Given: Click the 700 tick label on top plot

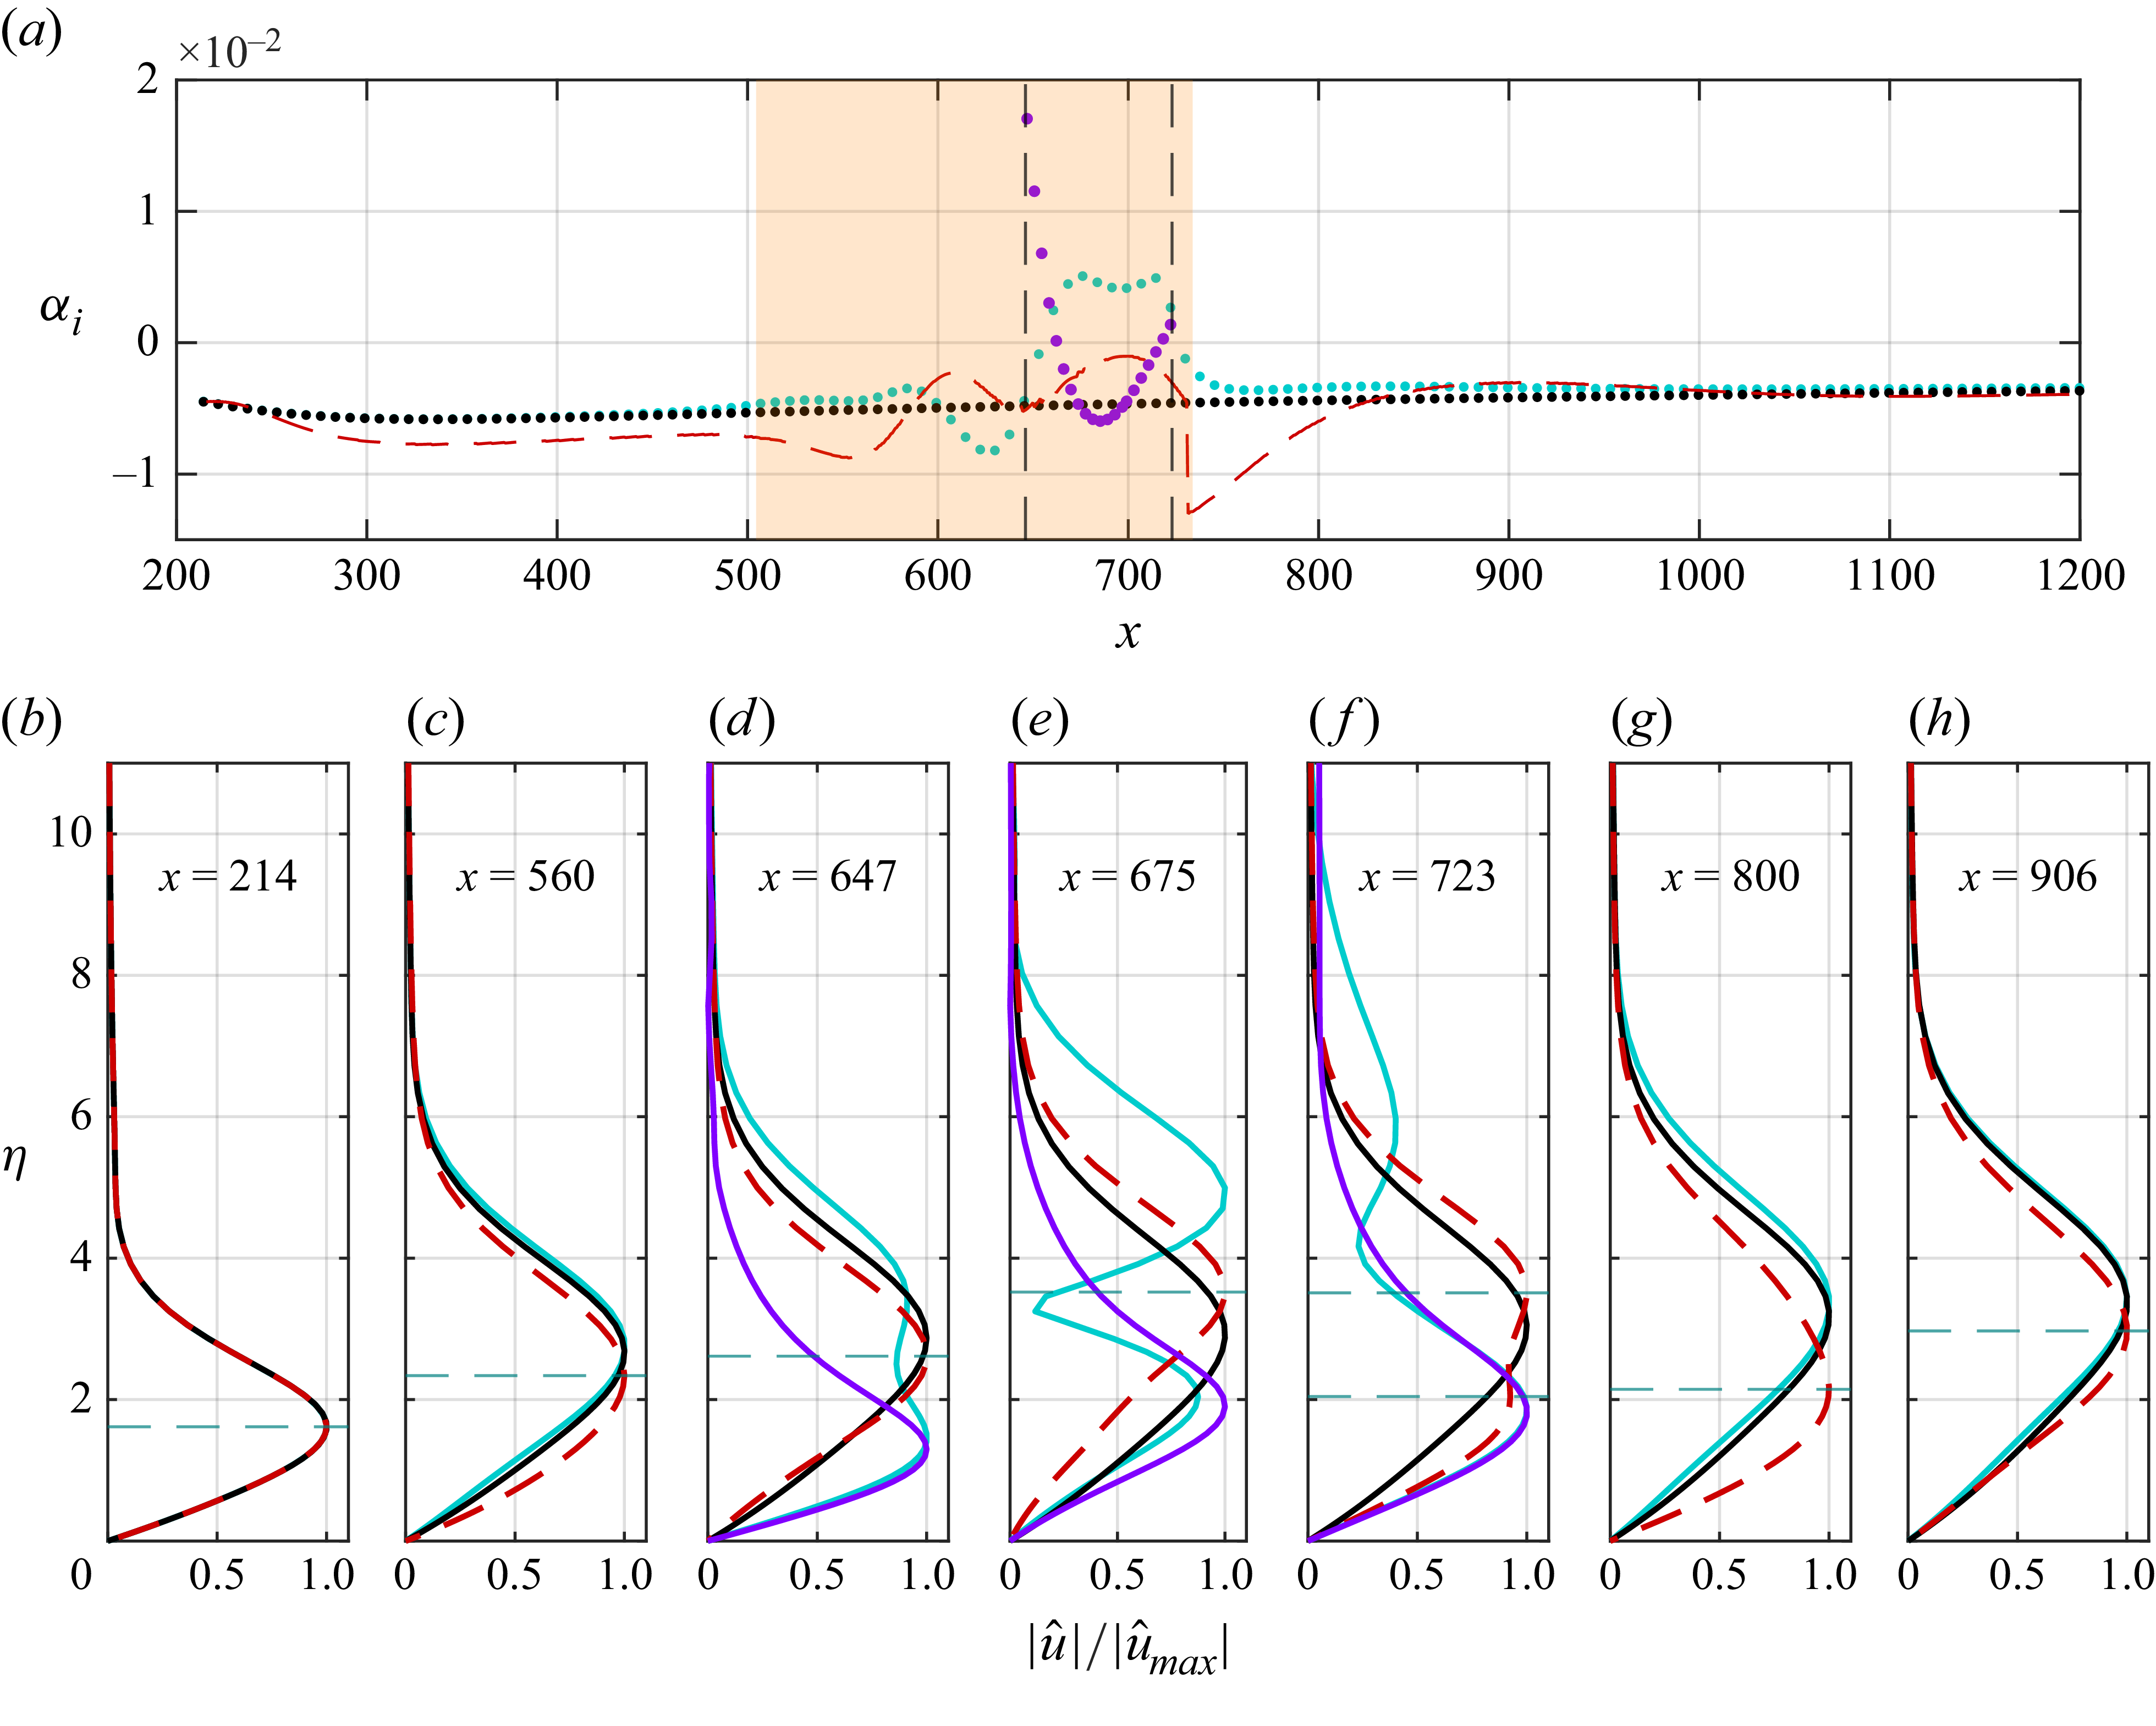Looking at the screenshot, I should [x=1127, y=576].
